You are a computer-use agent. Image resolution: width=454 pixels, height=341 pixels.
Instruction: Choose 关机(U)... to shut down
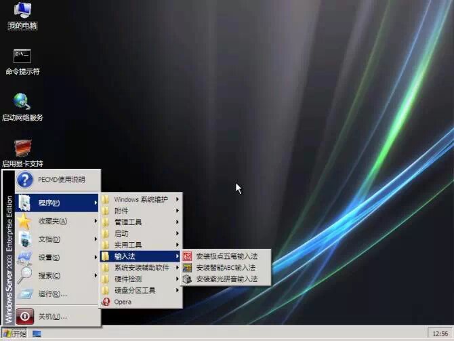(x=58, y=317)
